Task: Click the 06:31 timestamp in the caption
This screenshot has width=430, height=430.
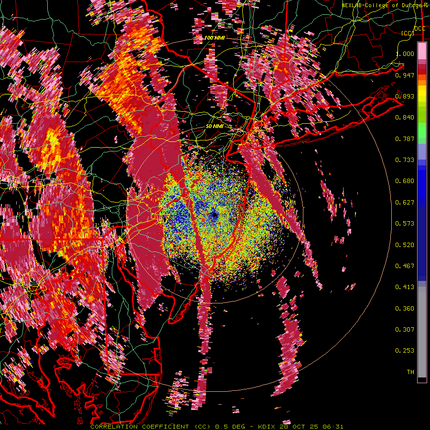Action: [x=333, y=427]
